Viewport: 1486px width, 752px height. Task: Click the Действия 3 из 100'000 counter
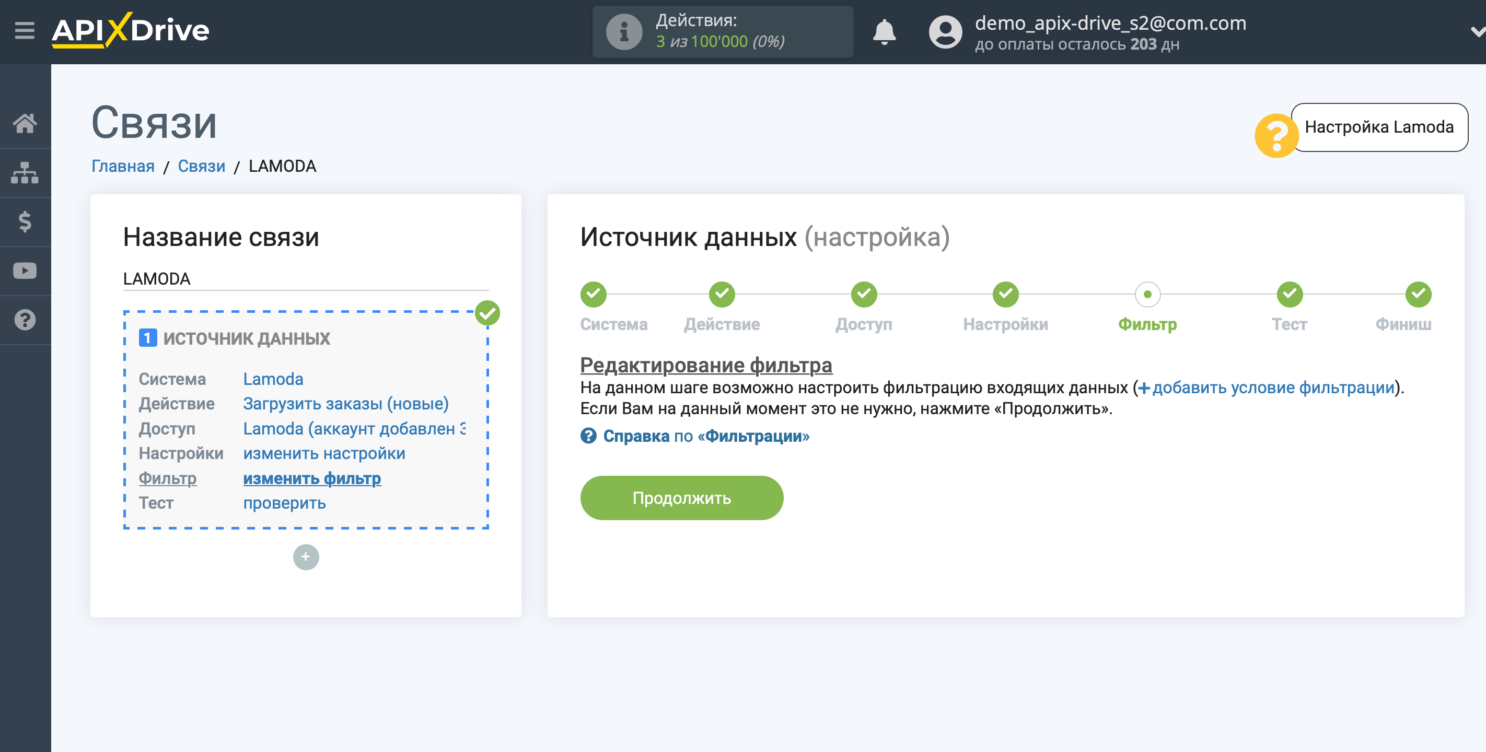[723, 32]
